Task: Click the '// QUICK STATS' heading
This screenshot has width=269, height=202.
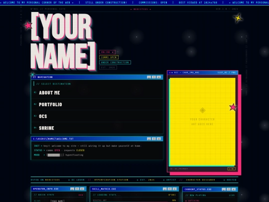Action: tap(44, 195)
